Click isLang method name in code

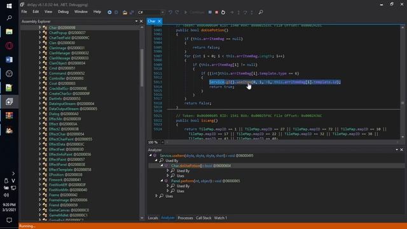coord(207,120)
